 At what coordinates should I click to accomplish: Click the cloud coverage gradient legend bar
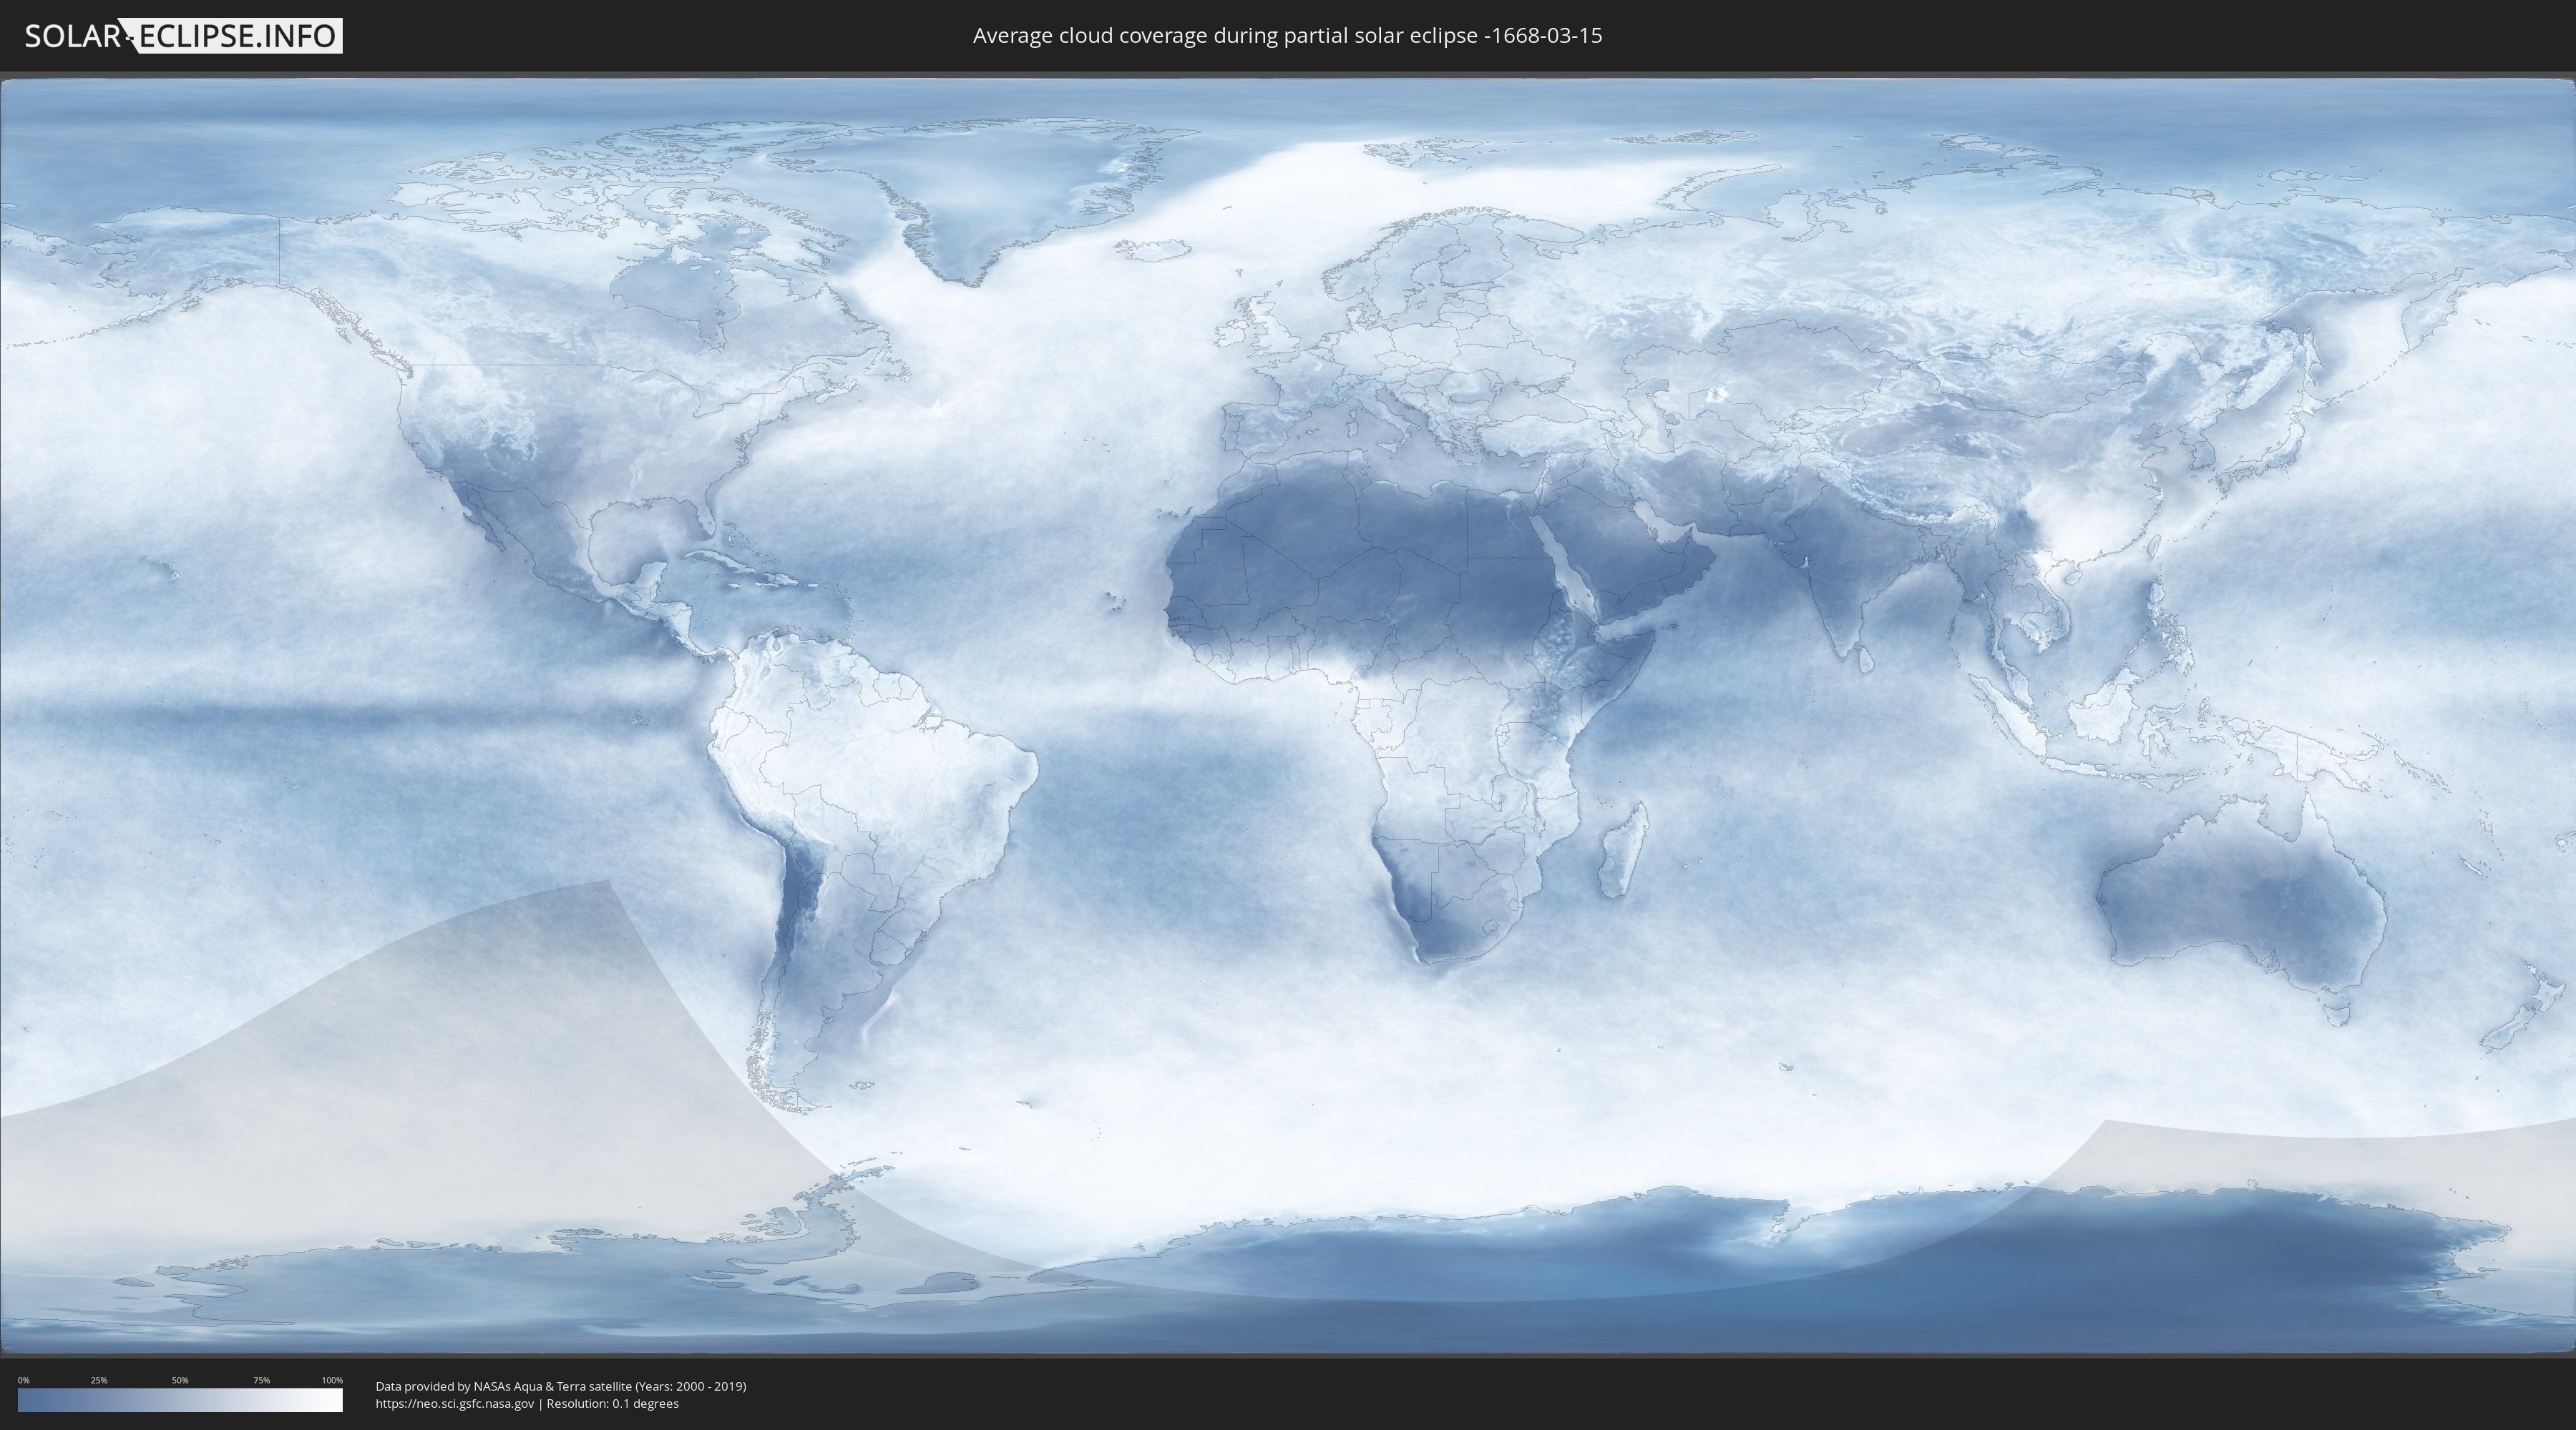pos(180,1400)
